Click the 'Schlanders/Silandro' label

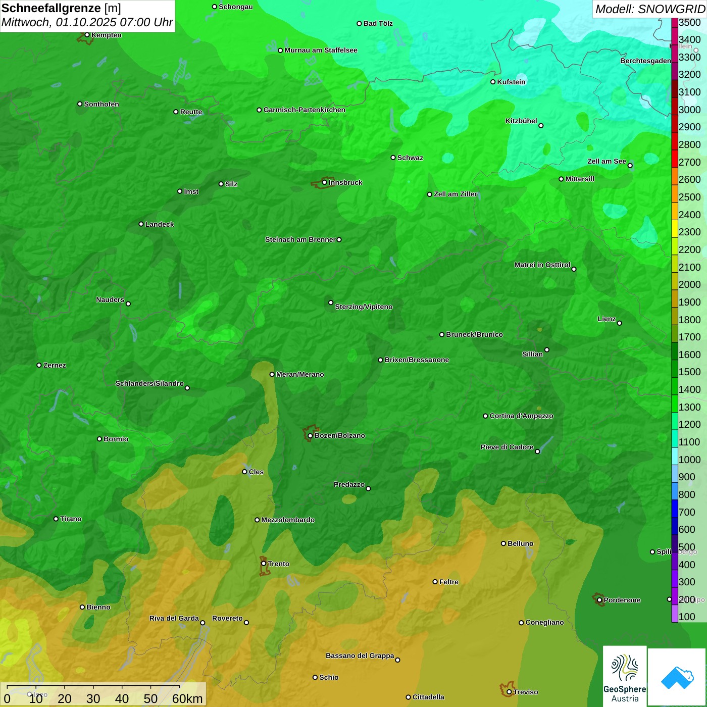click(x=149, y=384)
